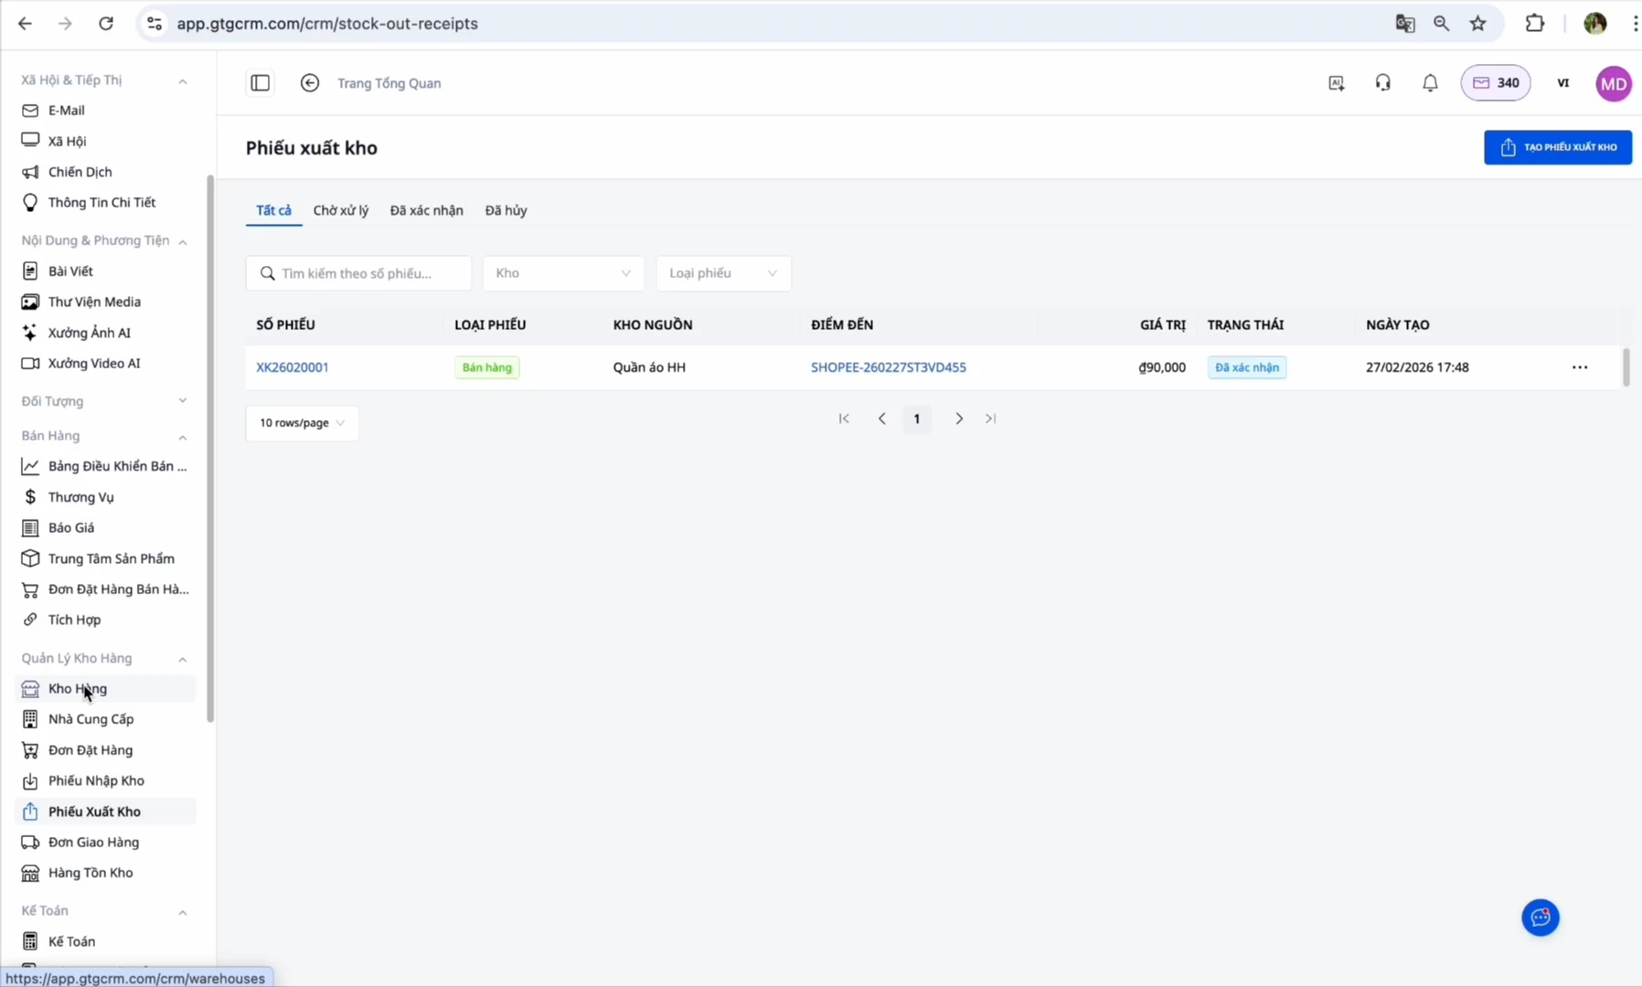Click the back arrow beside Trang Tổng Quan

pyautogui.click(x=310, y=83)
